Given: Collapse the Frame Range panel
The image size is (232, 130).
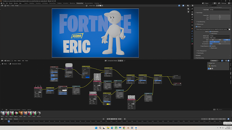Looking at the screenshot, I should tap(199, 13).
